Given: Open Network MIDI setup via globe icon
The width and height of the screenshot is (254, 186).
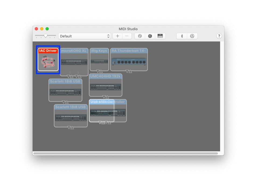Looking at the screenshot, I should 192,36.
